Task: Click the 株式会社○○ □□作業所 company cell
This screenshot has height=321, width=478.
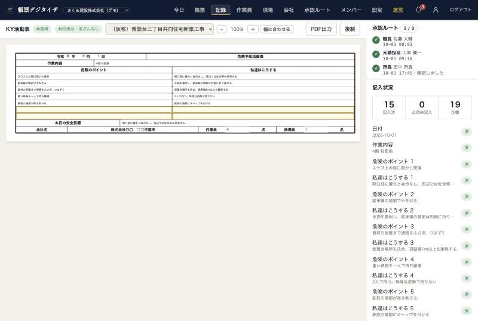Action: 133,129
